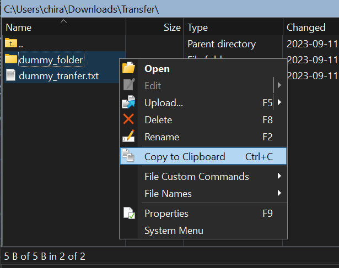Image resolution: width=339 pixels, height=268 pixels.
Task: Sort files by the Changed column header
Action: tap(306, 28)
